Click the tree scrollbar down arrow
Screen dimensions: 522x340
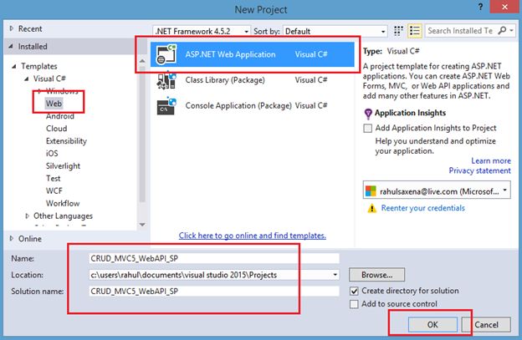coord(142,225)
